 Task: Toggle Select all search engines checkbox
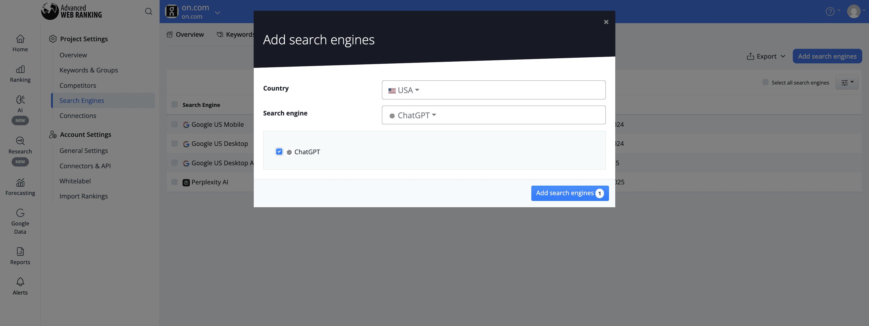point(765,82)
